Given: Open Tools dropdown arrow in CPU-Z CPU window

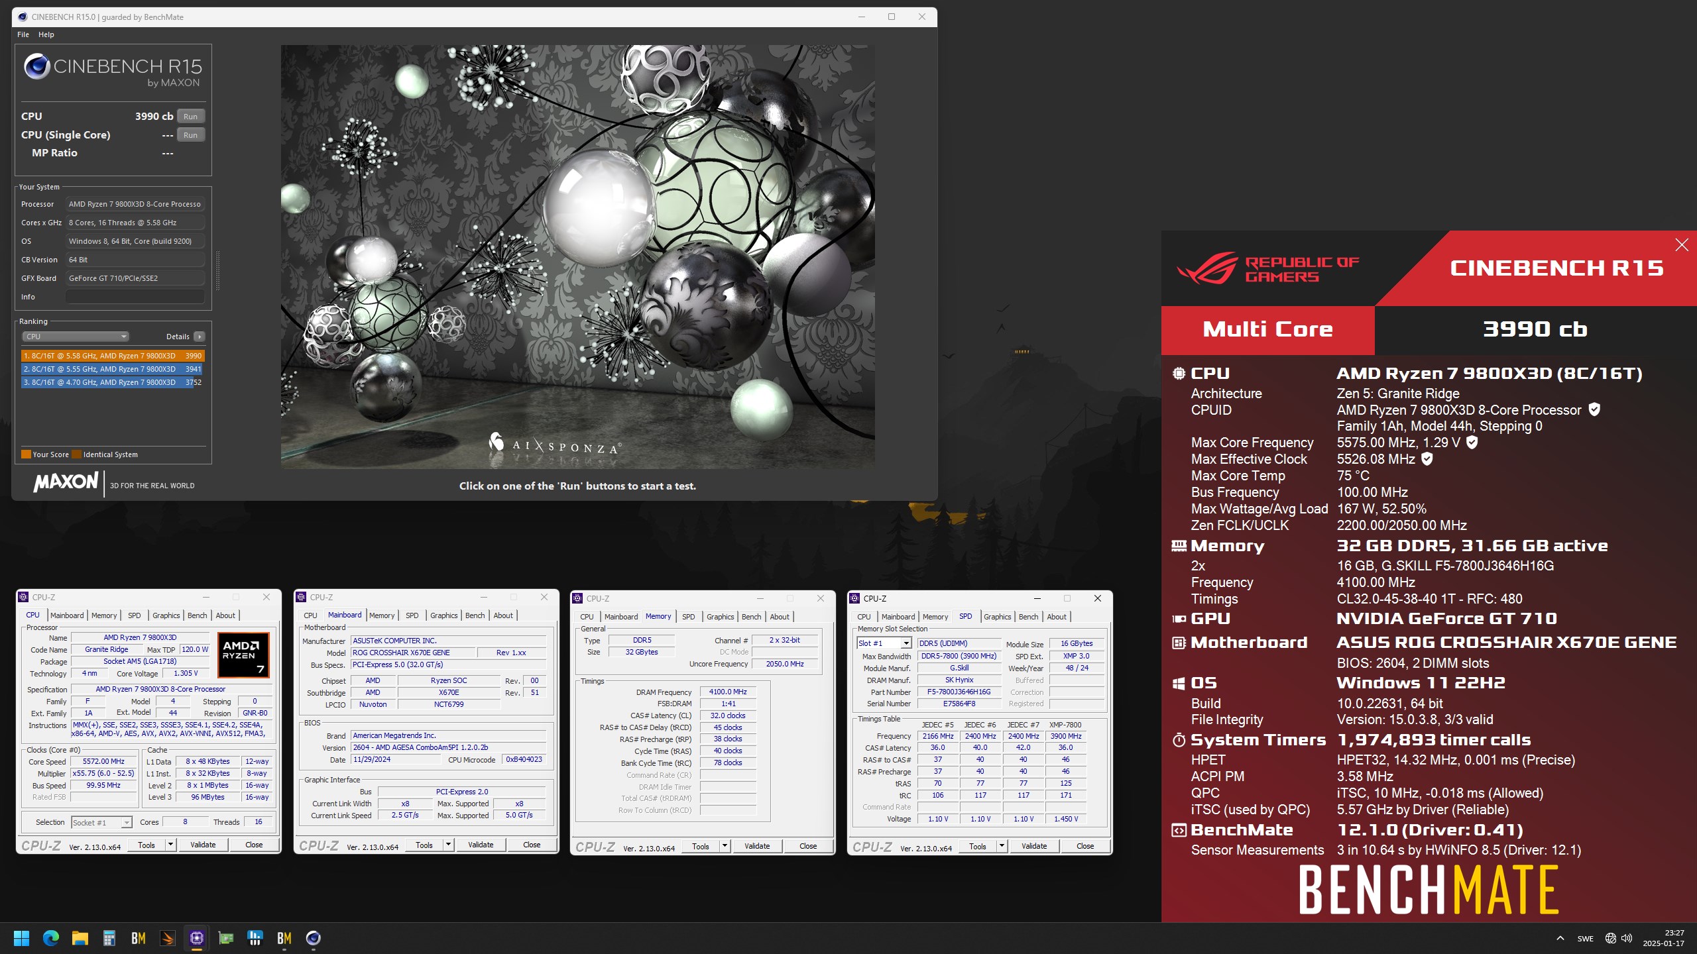Looking at the screenshot, I should click(x=170, y=845).
